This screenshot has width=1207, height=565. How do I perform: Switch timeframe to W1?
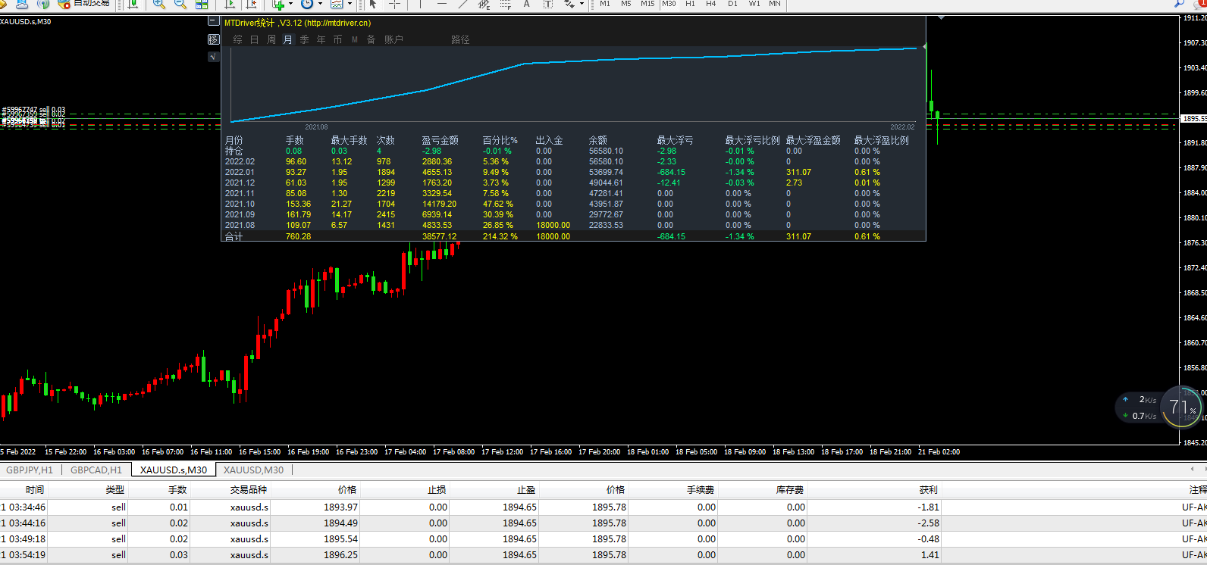pos(754,4)
